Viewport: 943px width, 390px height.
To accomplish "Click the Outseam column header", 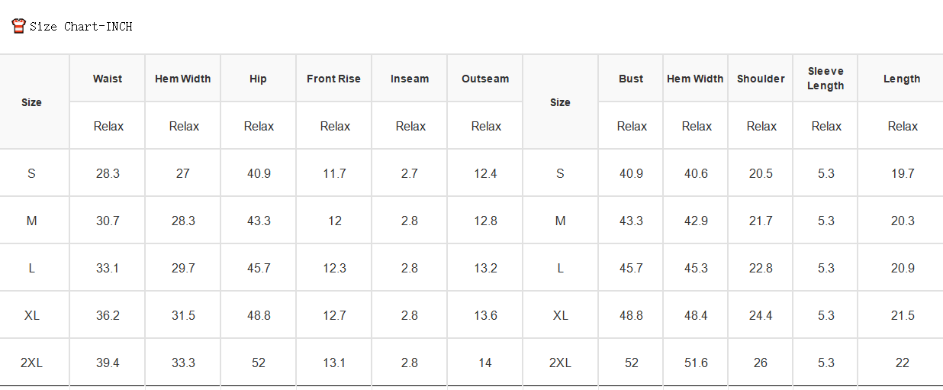I will [485, 79].
